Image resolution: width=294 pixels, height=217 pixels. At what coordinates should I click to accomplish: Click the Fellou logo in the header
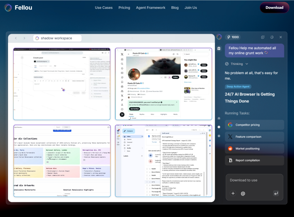click(18, 7)
